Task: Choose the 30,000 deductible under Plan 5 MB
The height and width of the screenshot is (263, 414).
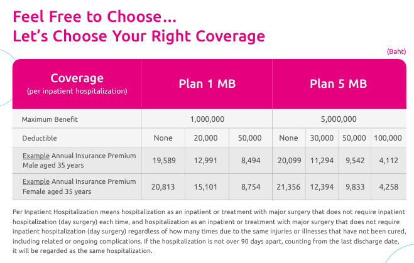Action: click(322, 137)
